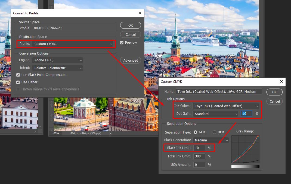Disable the Preview checkbox
The height and width of the screenshot is (184, 291).
coord(122,42)
